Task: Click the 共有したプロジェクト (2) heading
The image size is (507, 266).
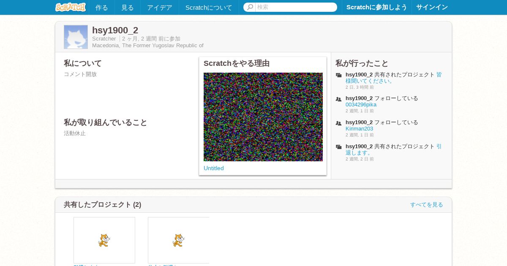Action: [x=103, y=205]
